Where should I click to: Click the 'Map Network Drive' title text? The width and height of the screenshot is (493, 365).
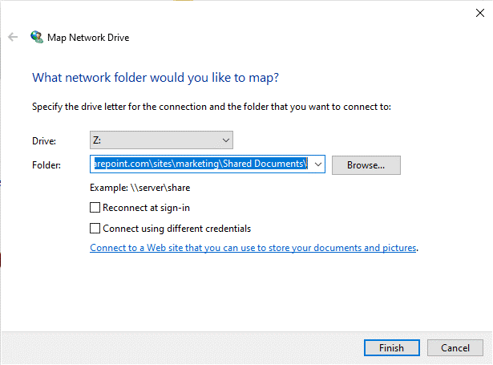[x=90, y=37]
